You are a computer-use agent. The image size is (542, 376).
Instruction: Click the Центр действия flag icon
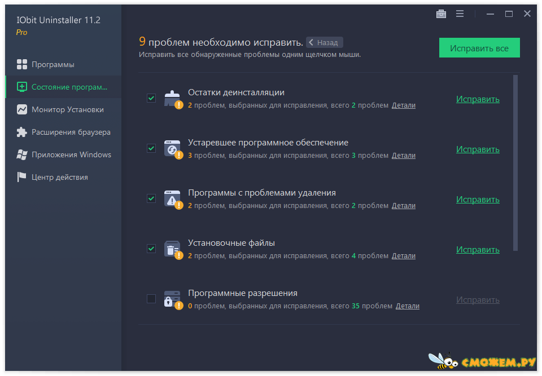(22, 177)
